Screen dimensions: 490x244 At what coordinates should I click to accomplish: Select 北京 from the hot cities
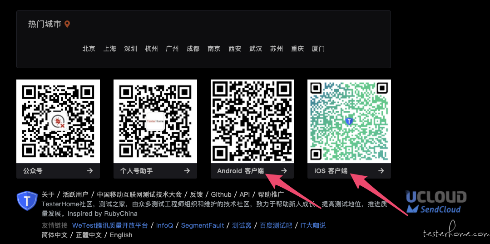[x=89, y=49]
